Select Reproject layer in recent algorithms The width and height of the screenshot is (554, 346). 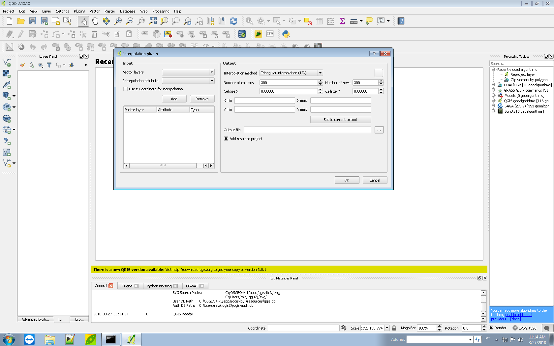pos(522,74)
